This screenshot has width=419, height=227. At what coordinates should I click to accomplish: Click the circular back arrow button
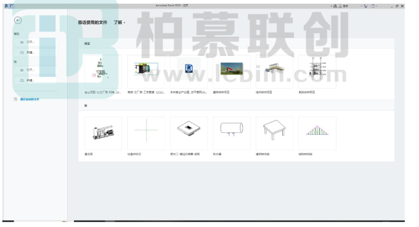(x=18, y=20)
